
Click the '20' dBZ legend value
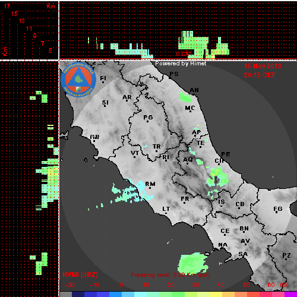coord(170,285)
